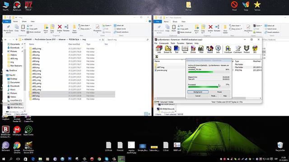289x162 pixels.
Task: Click the Name column header in WinRAR
Action: (x=157, y=61)
